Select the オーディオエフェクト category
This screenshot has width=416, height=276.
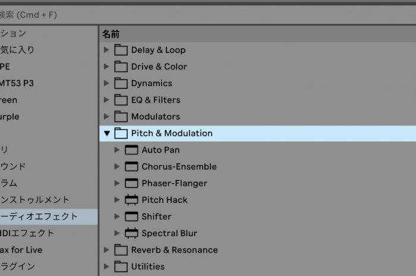click(x=49, y=217)
